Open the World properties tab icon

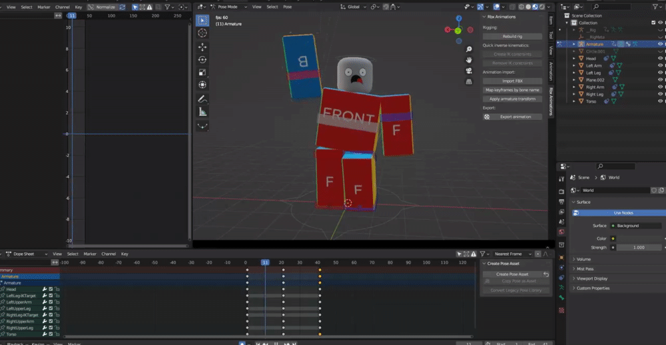click(x=561, y=232)
